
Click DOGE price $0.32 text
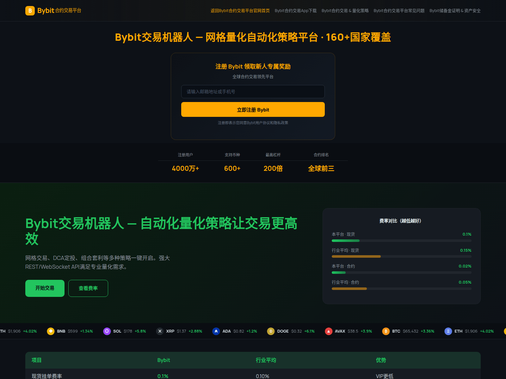coord(297,331)
